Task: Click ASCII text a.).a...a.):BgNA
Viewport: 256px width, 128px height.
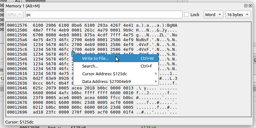Action: pos(157,25)
